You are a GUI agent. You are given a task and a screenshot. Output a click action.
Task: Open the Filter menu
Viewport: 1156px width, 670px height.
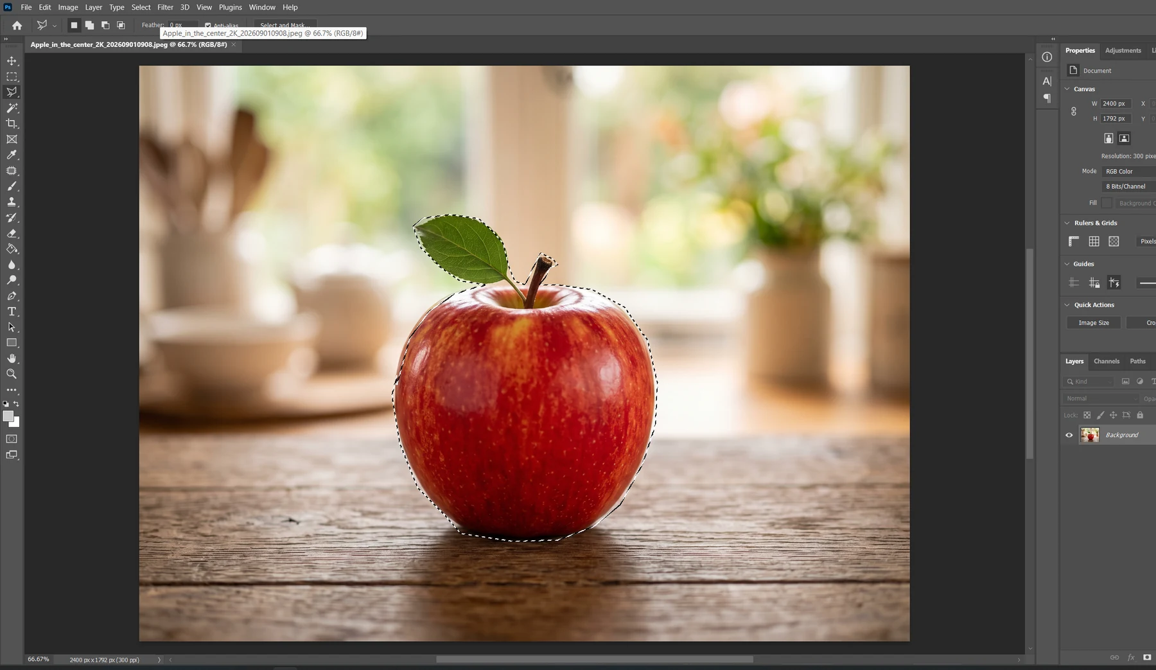[x=165, y=7]
